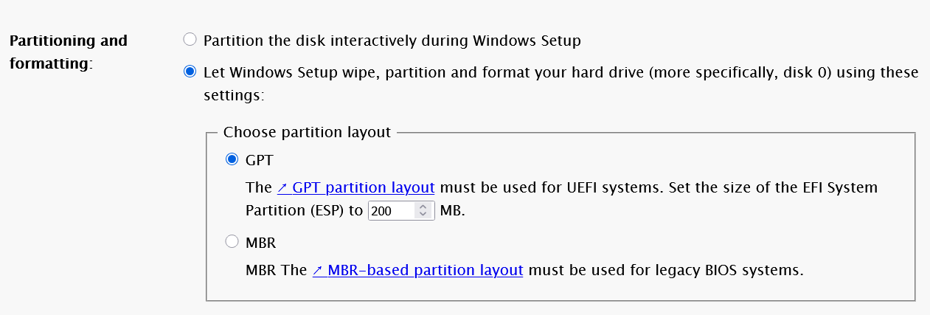
Task: Click the MBR option label text
Action: click(260, 242)
